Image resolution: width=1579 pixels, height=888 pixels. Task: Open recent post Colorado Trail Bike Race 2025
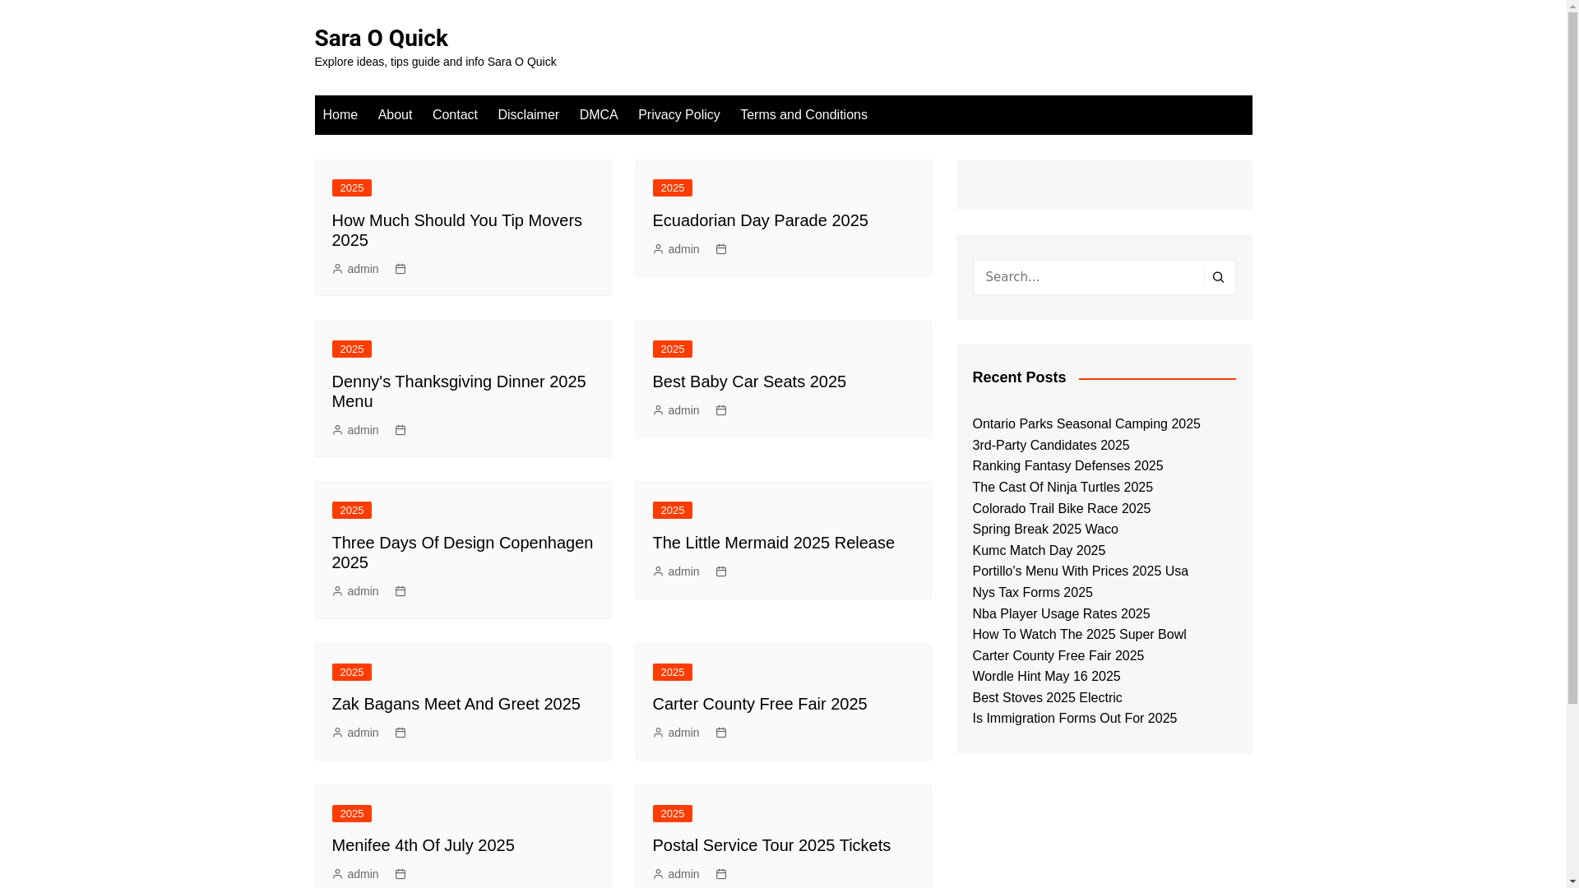(x=1062, y=509)
